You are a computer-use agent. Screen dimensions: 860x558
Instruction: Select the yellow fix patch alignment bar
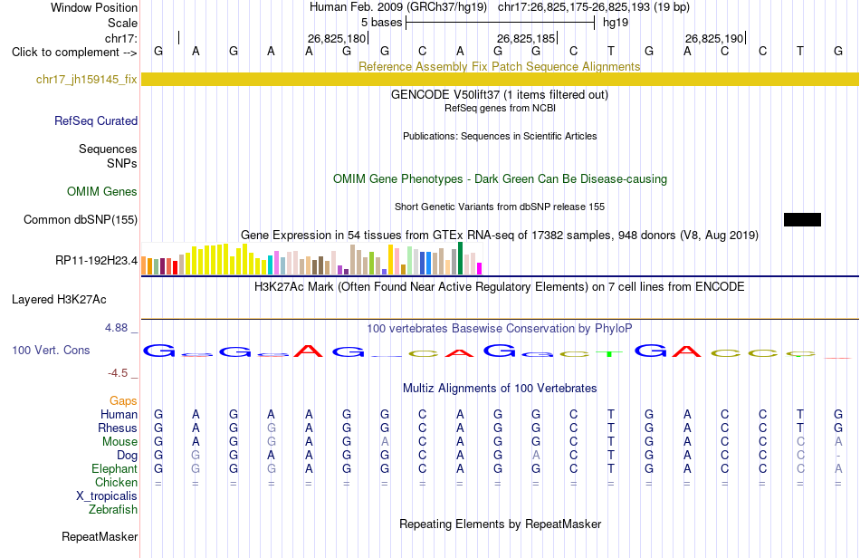click(500, 79)
